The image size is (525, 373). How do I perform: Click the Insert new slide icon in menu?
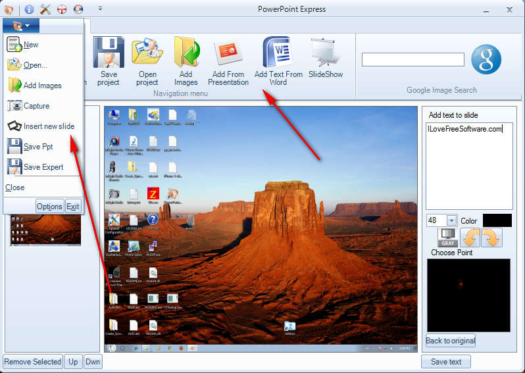coord(14,126)
